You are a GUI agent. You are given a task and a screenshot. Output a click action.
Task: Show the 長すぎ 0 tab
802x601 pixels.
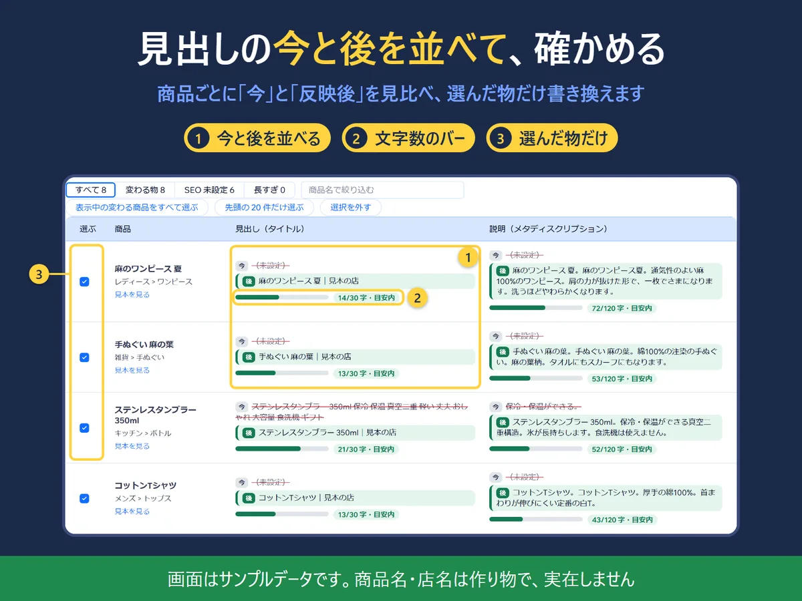click(x=269, y=190)
